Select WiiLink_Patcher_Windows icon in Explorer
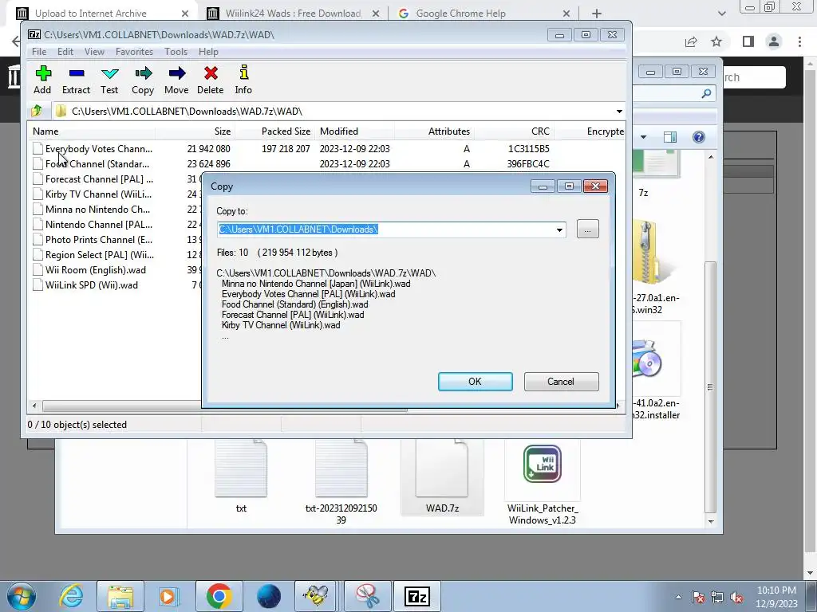This screenshot has height=612, width=817. pos(543,484)
